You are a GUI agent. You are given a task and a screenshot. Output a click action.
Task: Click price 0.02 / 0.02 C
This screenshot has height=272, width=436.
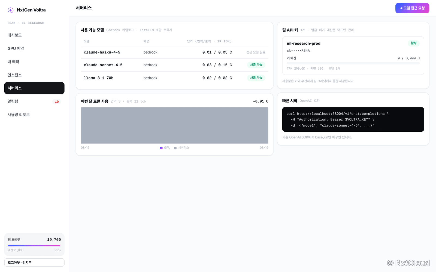coord(217,78)
